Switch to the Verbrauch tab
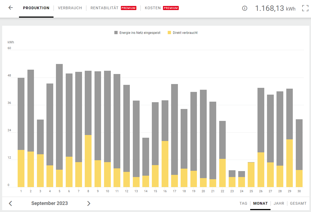The image size is (311, 212). tap(70, 8)
